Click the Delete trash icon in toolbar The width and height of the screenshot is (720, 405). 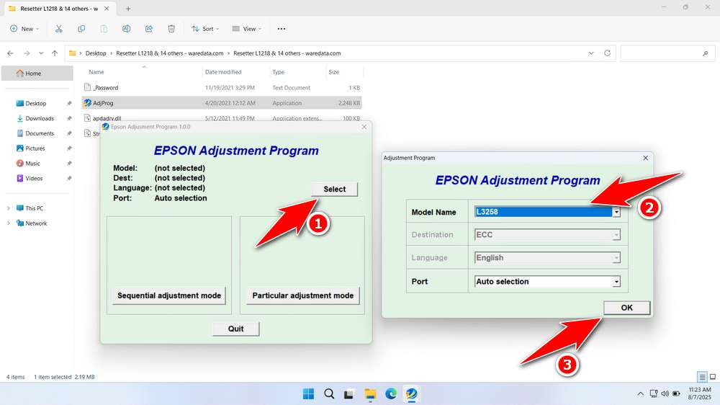171,29
